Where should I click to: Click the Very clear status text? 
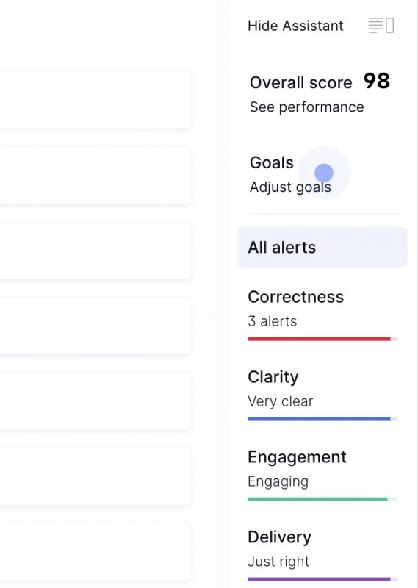pos(280,401)
